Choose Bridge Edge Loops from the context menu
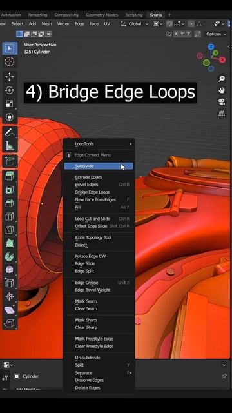This screenshot has width=232, height=413. 99,192
